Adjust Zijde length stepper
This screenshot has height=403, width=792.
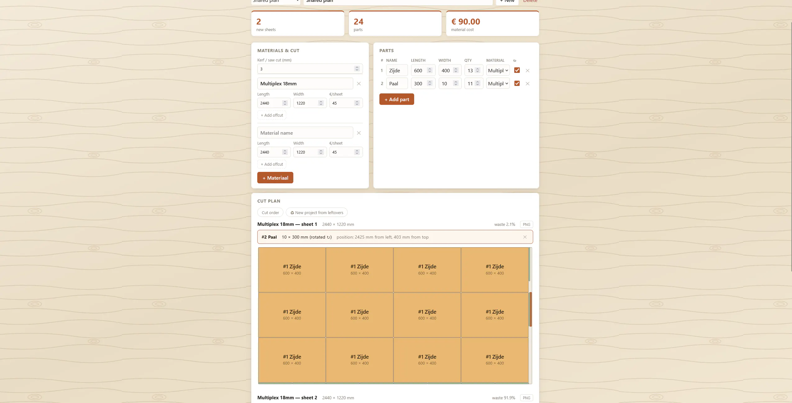pos(429,70)
